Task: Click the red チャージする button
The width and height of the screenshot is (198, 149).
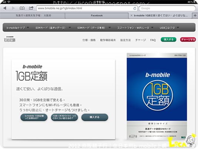Action: point(188,39)
